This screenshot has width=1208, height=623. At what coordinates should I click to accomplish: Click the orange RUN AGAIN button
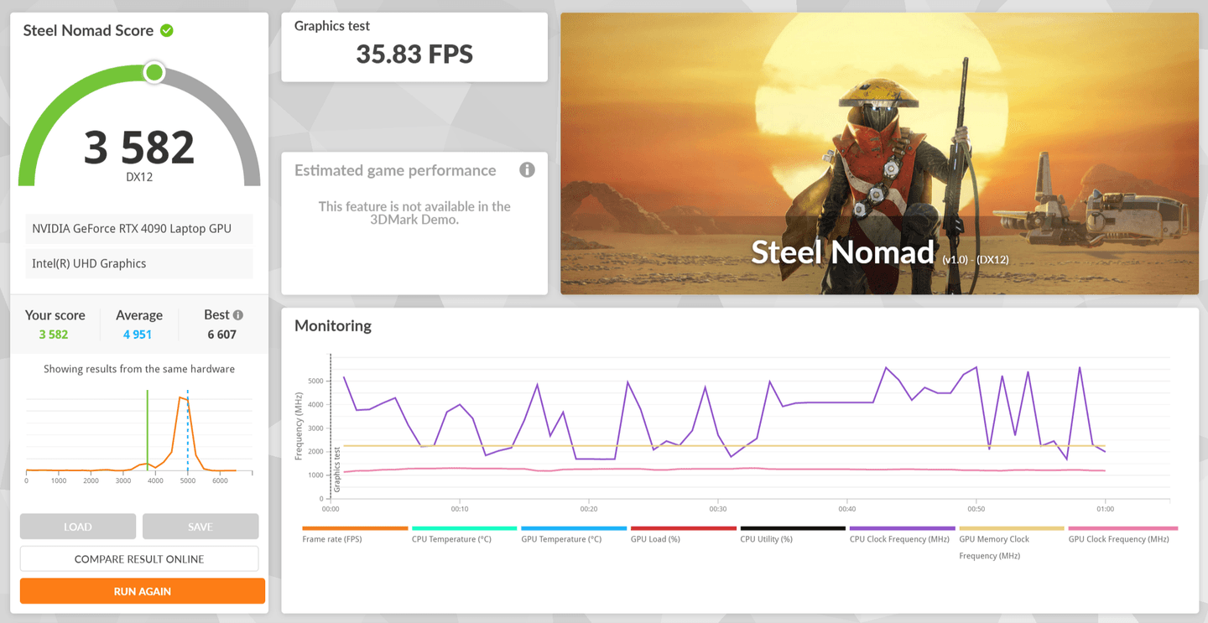(x=143, y=591)
